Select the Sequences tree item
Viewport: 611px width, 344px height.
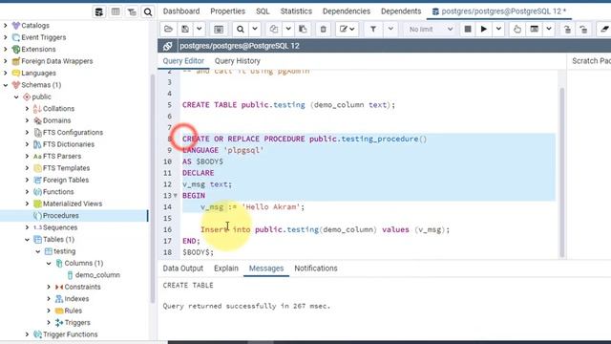tap(60, 227)
